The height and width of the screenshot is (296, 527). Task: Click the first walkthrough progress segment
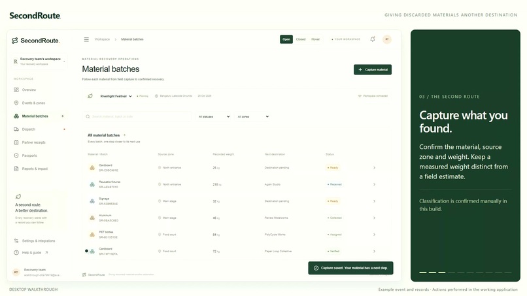click(x=423, y=272)
